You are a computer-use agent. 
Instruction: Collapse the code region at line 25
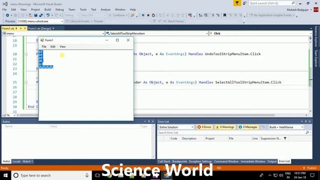pyautogui.click(x=26, y=82)
